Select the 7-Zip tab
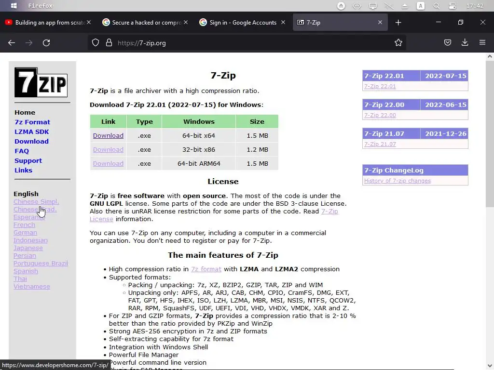The image size is (494, 370). (340, 22)
